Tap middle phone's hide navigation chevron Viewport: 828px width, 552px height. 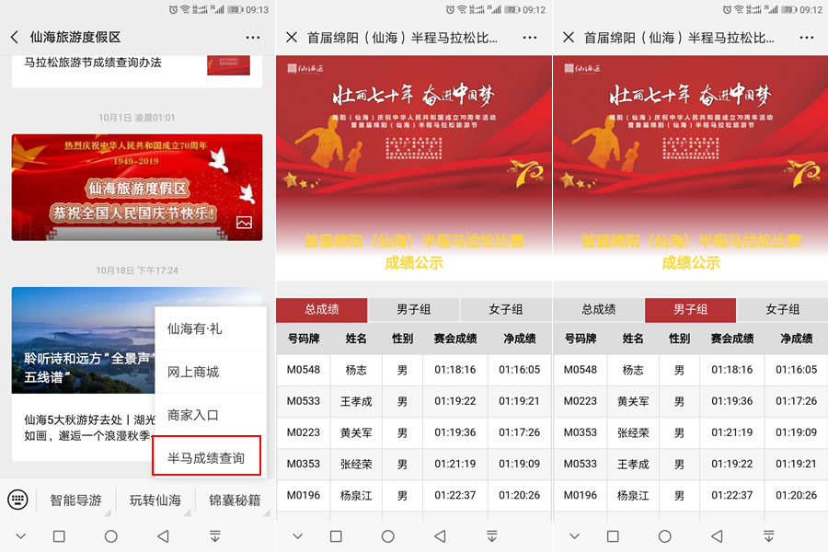(297, 536)
